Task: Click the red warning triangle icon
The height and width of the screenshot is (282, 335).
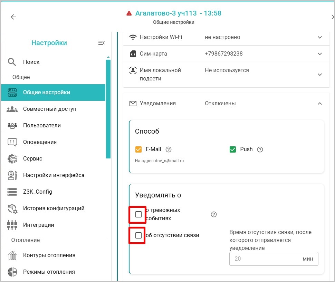Action: 129,13
